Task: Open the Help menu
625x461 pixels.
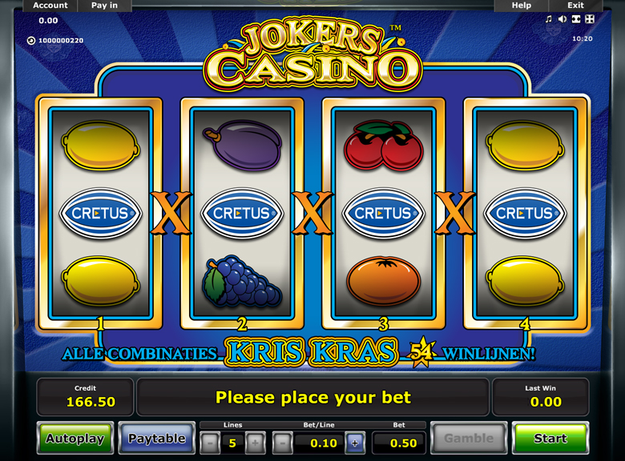Action: 522,6
